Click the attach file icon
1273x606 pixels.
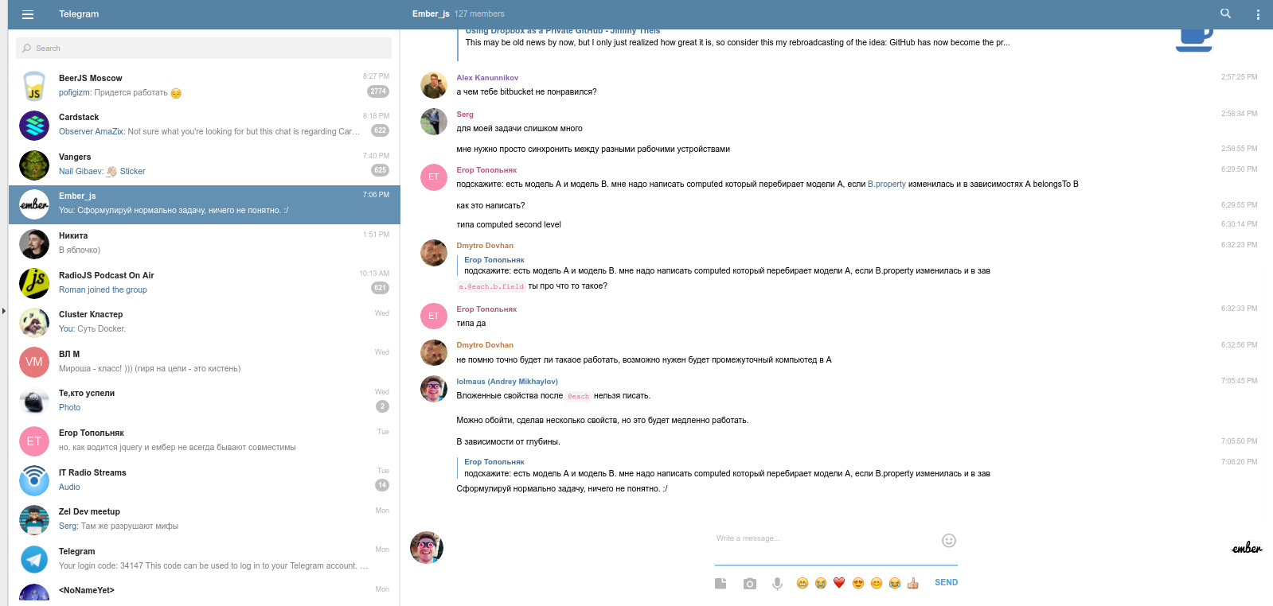(720, 583)
